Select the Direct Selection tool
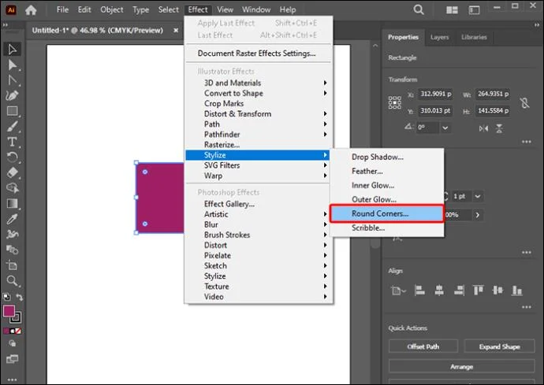 12,65
